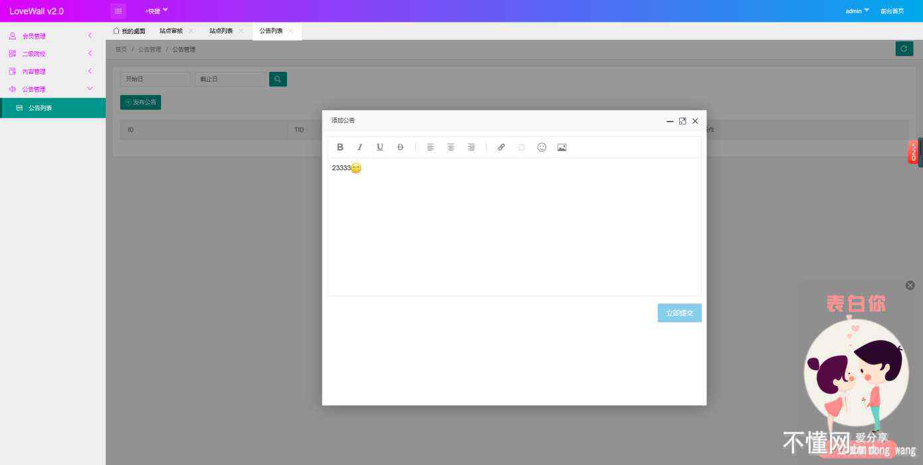Align editor text to the left
Screen dimensions: 923x465
(431, 147)
